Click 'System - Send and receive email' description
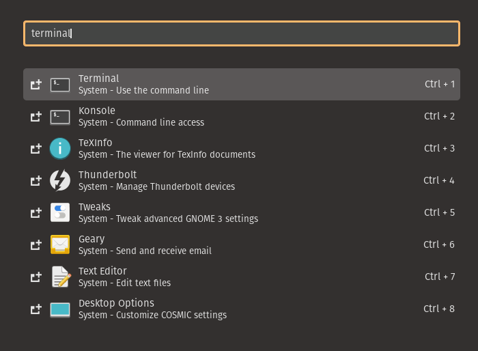The image size is (478, 351). point(145,251)
